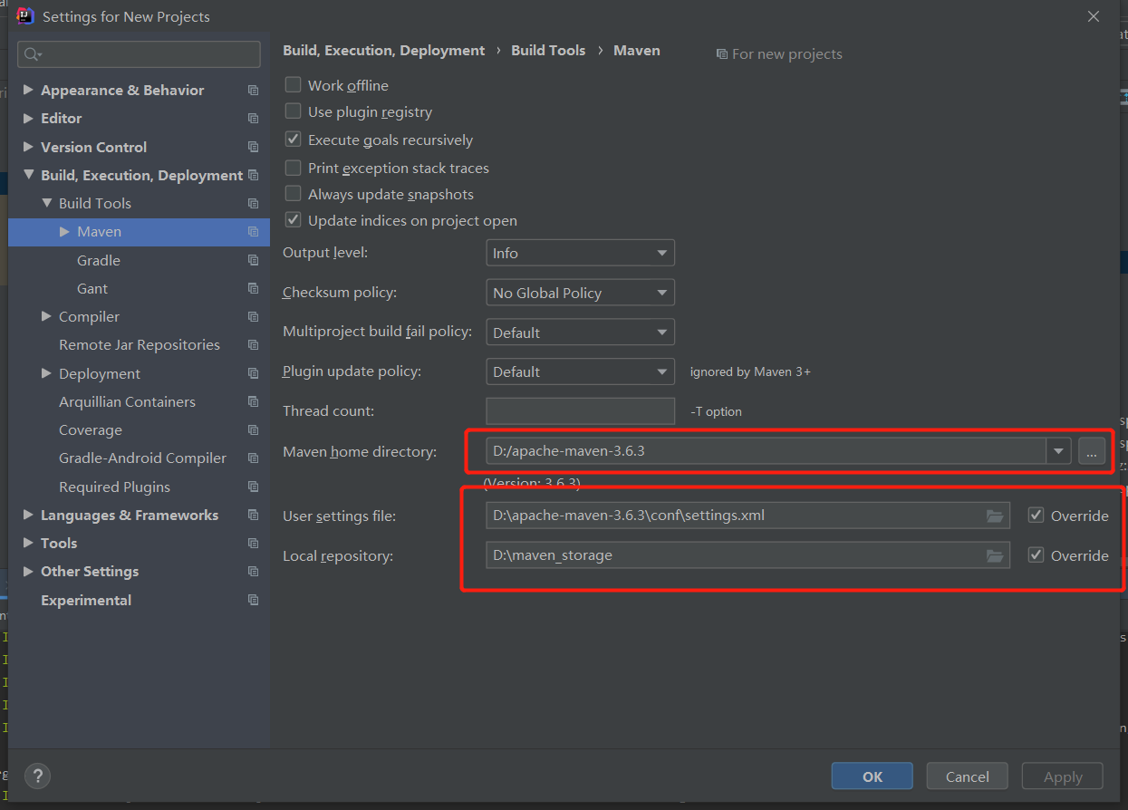Expand the Maven sub-node arrow
1128x810 pixels.
pos(64,232)
